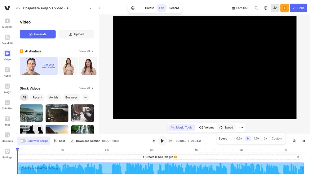The image size is (310, 177).
Task: Click the search magnifier icon
Action: coord(256,8)
